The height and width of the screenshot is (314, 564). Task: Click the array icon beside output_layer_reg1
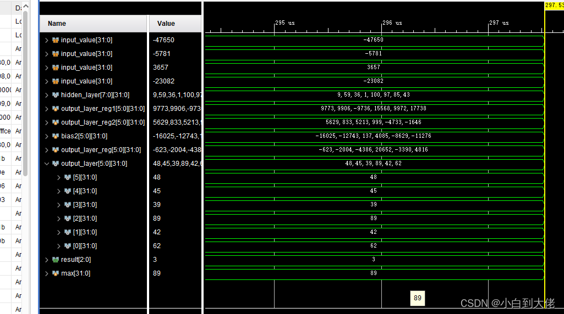(x=56, y=109)
